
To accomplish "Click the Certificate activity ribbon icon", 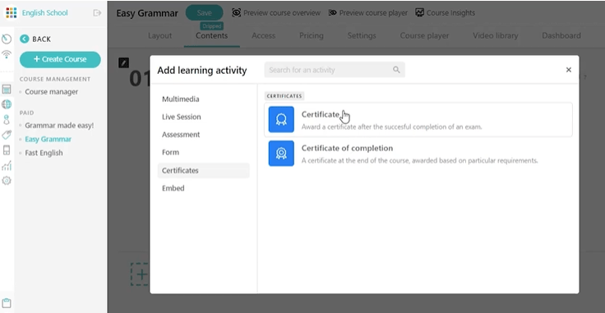I will 281,119.
